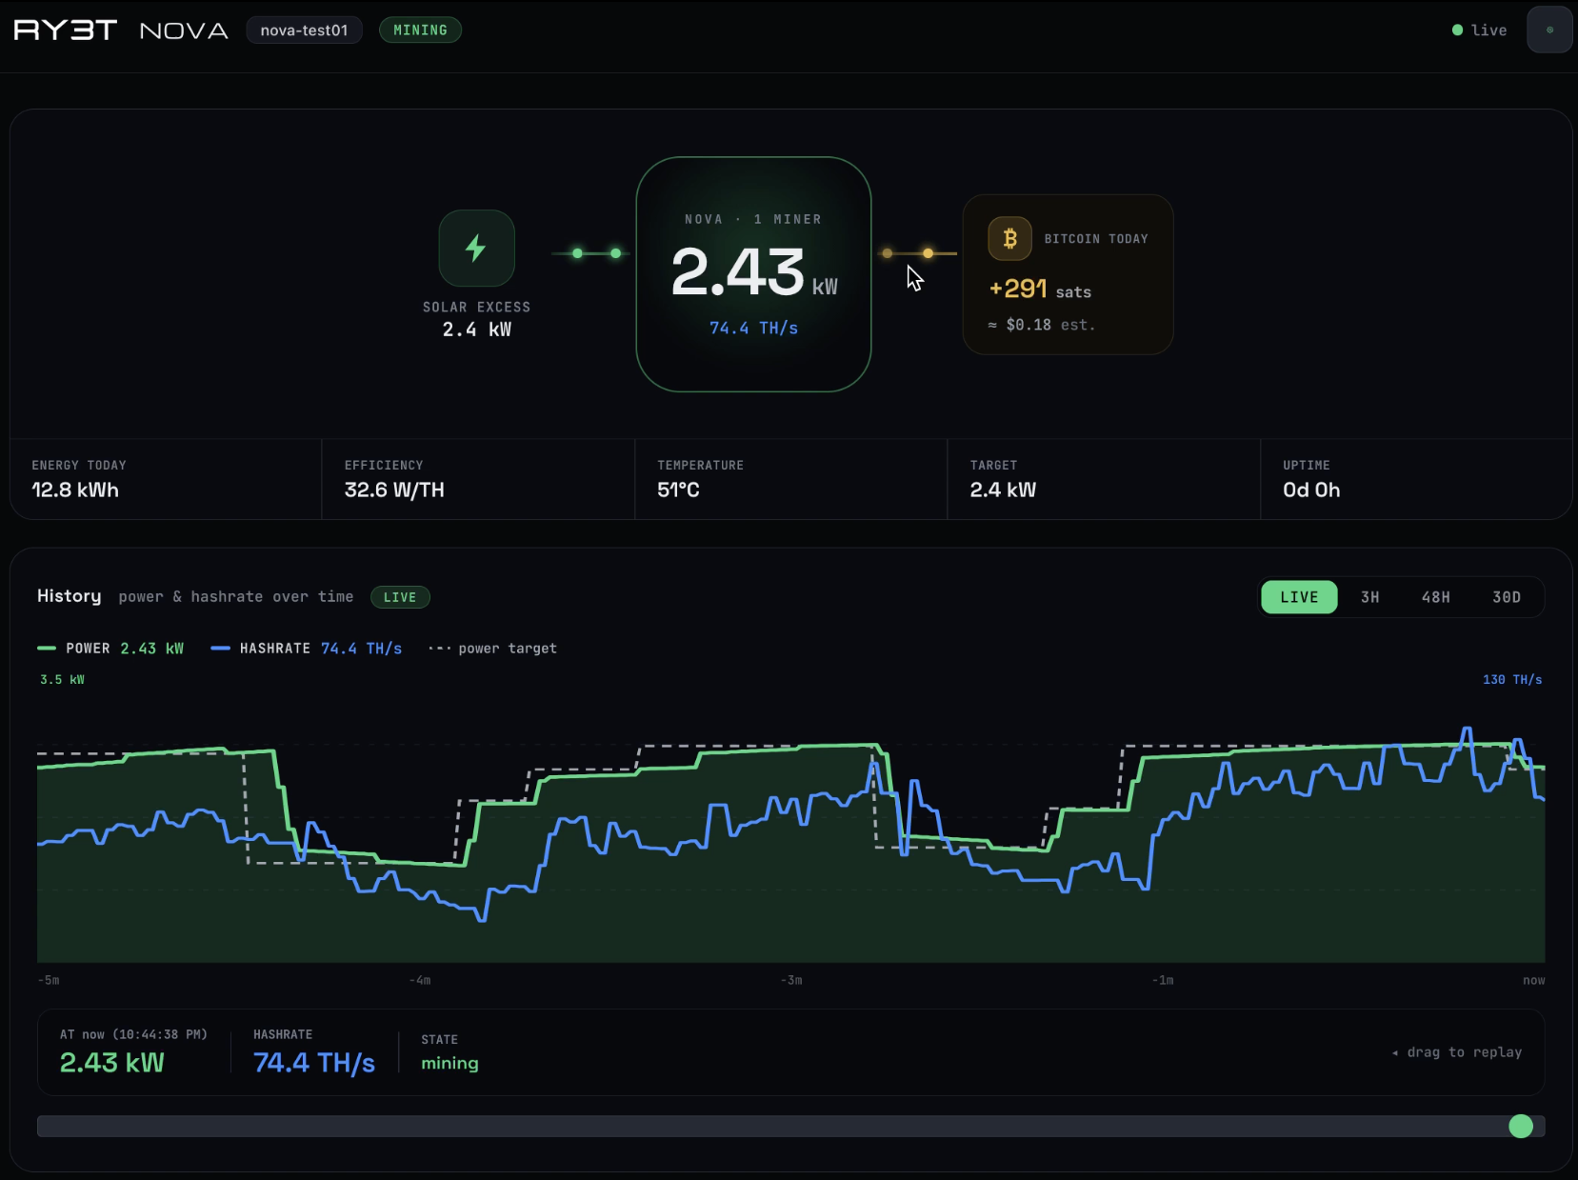1578x1180 pixels.
Task: Click the HASHRATE legend entry
Action: pyautogui.click(x=307, y=649)
